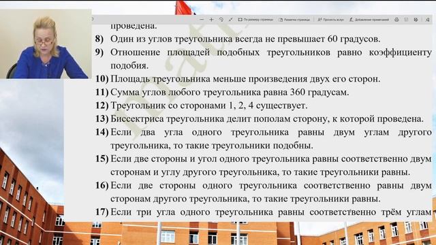Click statement 12 'Треугольник со сторонами 1, 2, 4'
The width and height of the screenshot is (436, 245).
pyautogui.click(x=202, y=105)
